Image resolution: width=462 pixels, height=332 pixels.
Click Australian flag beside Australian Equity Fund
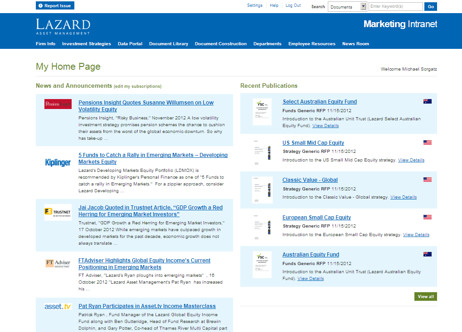pos(427,254)
